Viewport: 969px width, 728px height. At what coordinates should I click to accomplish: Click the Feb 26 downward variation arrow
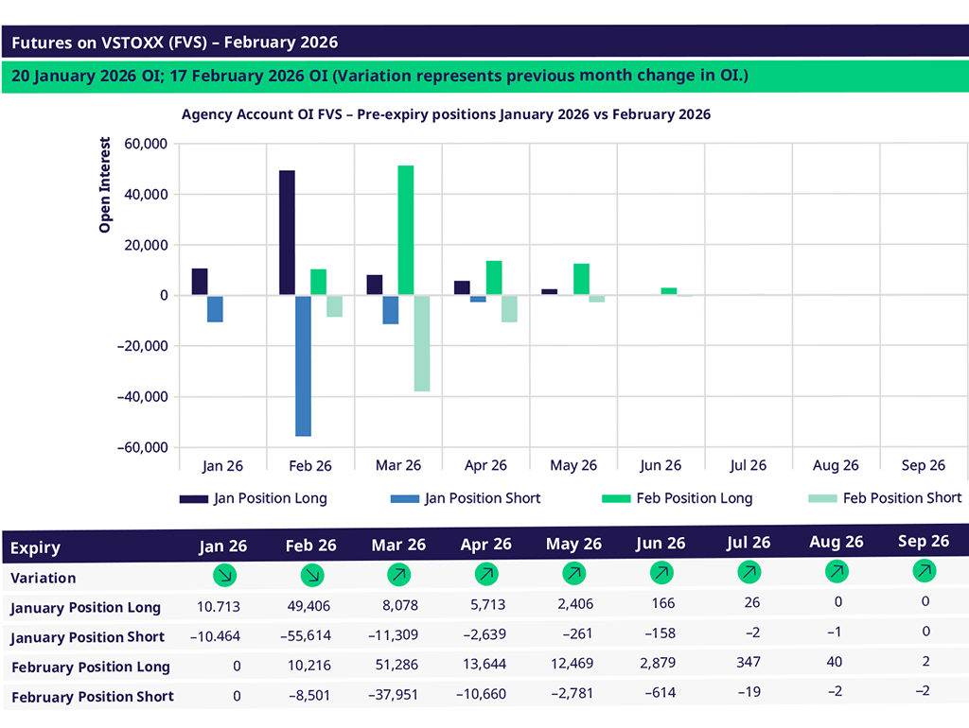(x=311, y=575)
